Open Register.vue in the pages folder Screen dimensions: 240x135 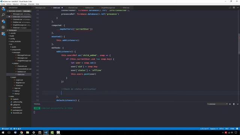tap(20, 83)
